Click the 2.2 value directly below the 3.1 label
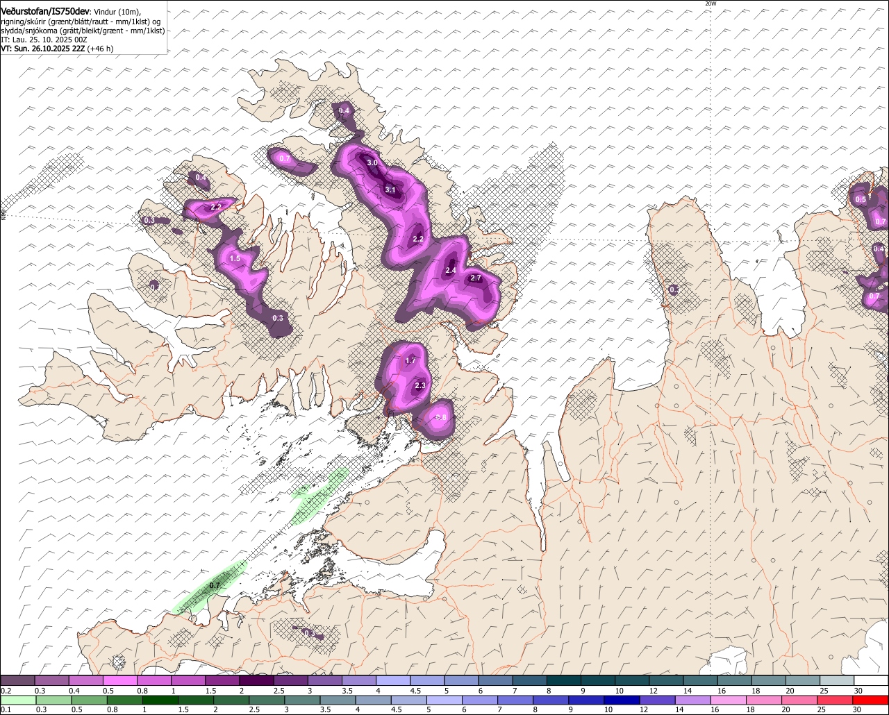 point(418,239)
